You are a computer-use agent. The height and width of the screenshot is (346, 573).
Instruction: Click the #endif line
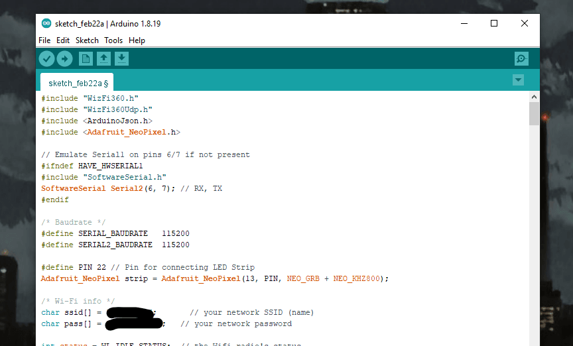55,200
